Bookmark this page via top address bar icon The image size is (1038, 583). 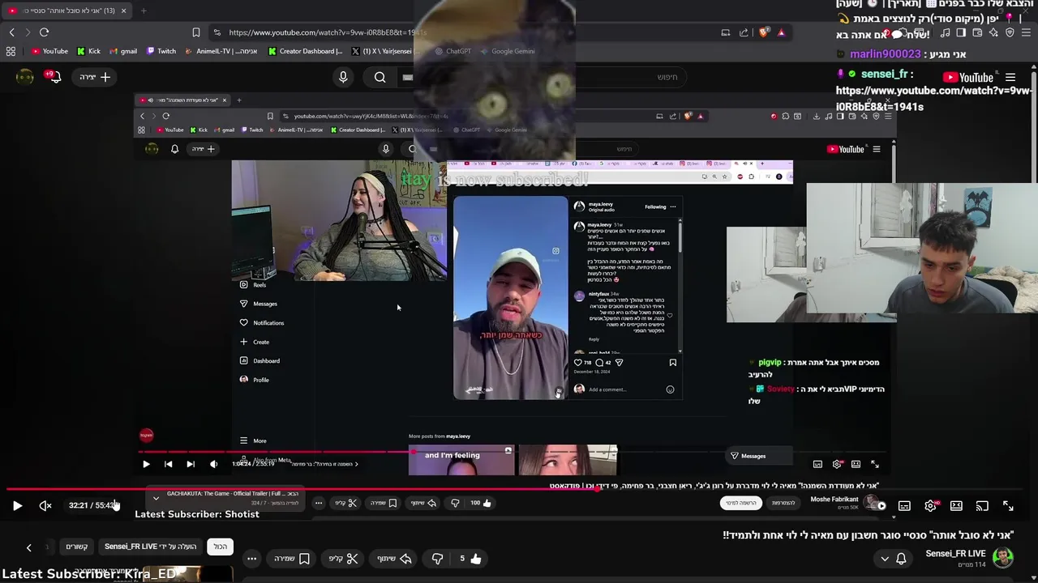pos(195,32)
